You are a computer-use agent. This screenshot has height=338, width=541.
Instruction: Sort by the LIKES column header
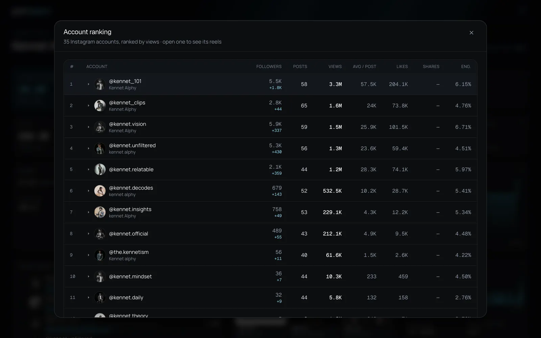(402, 67)
